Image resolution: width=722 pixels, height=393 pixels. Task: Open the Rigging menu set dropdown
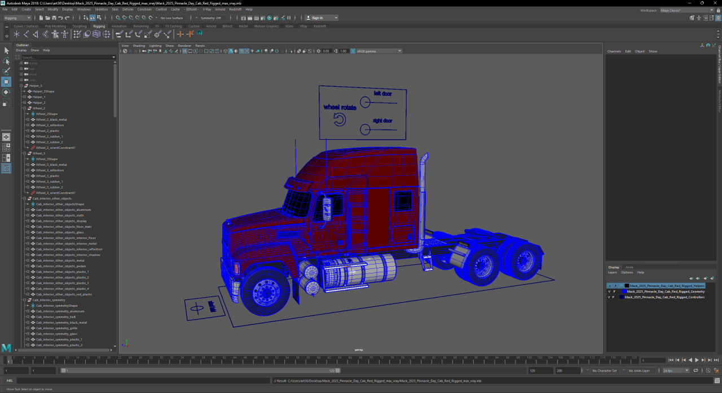(17, 18)
